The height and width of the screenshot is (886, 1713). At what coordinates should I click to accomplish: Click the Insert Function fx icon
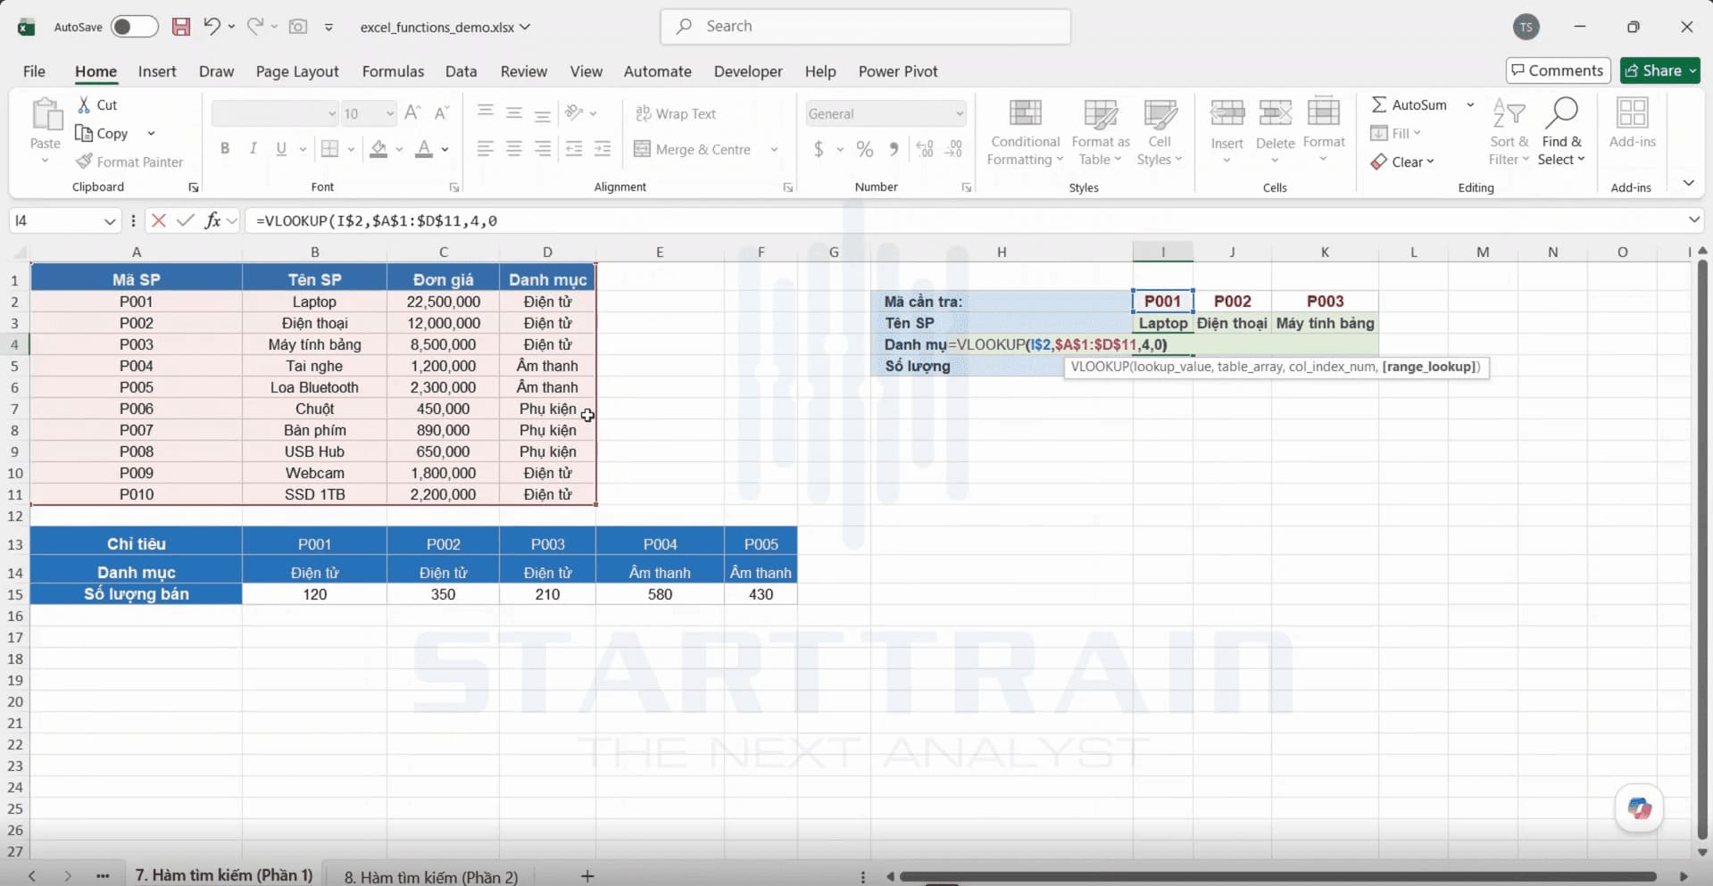point(212,220)
